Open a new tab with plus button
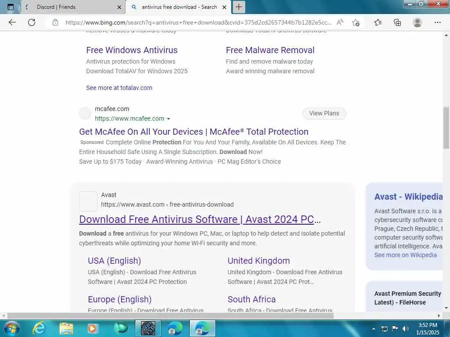450x337 pixels. pos(239,7)
